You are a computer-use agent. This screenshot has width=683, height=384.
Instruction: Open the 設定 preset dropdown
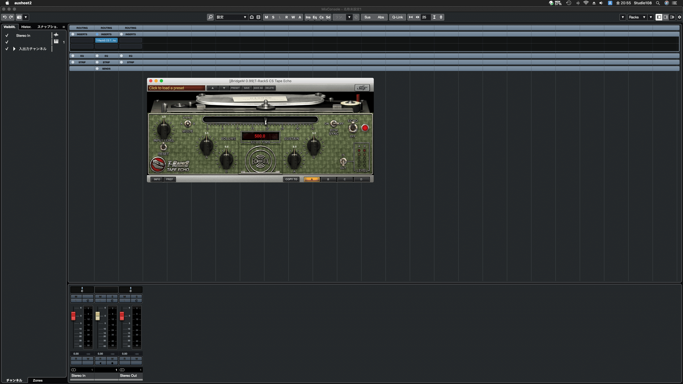click(x=231, y=17)
